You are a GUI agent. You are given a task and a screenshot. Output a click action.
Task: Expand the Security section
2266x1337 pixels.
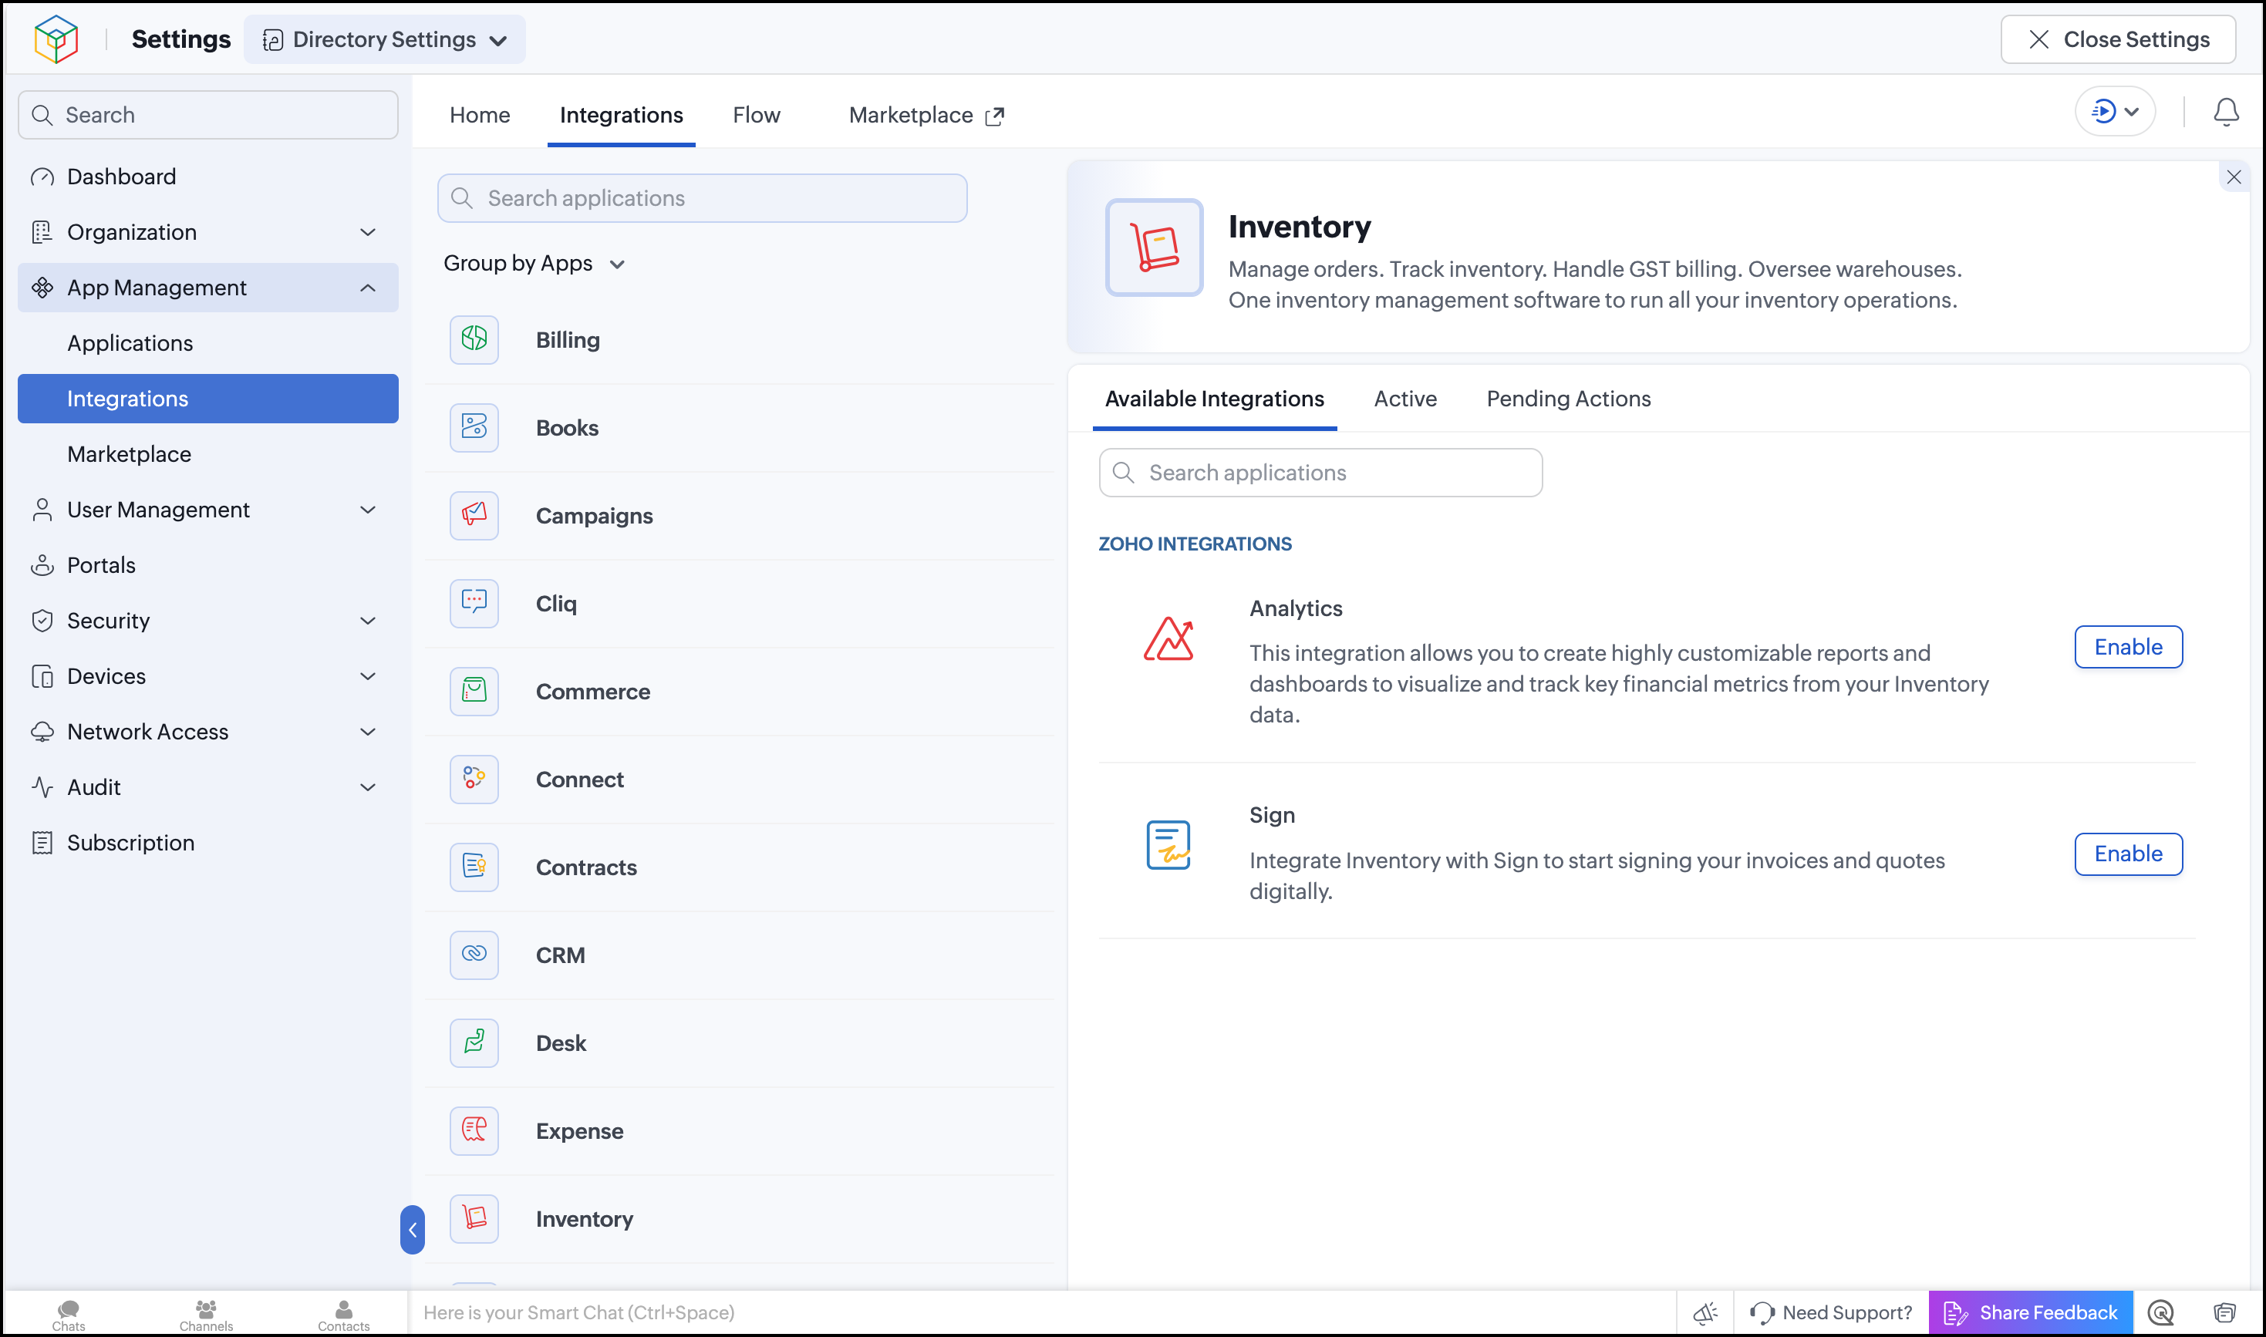(x=368, y=621)
